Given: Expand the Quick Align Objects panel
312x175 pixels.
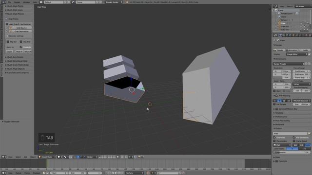Looking at the screenshot, I should pos(16,69).
